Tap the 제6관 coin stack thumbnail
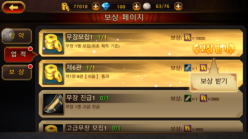 click(x=53, y=73)
